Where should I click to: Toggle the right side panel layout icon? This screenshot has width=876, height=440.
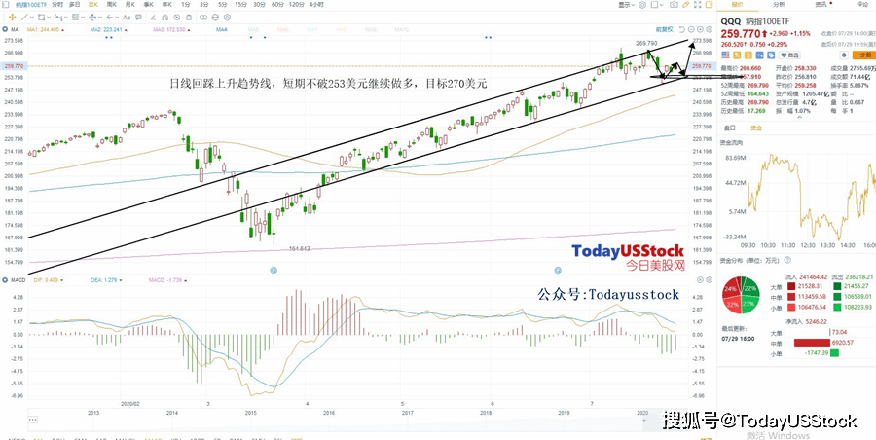709,5
